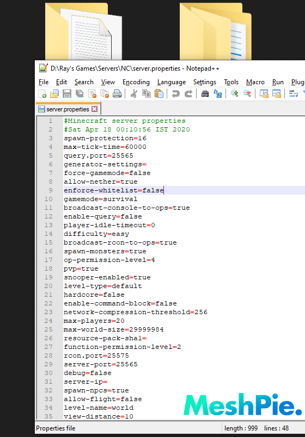Open the Language menu
The image size is (305, 437).
[172, 82]
